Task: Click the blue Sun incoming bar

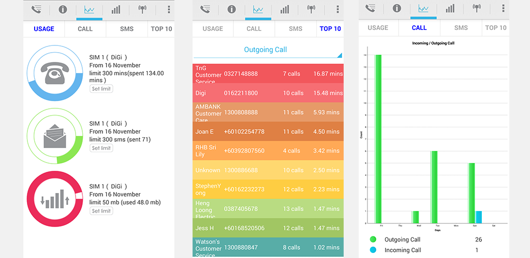Action: click(479, 217)
